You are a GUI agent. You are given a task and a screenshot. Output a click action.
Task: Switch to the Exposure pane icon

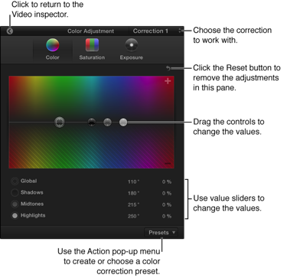(x=132, y=45)
